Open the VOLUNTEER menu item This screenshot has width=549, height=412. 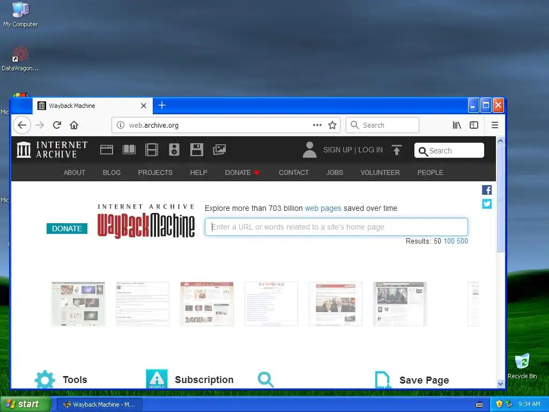pyautogui.click(x=380, y=172)
